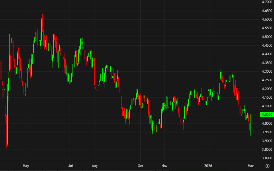Select the Aug label on the time axis
The width and height of the screenshot is (274, 171).
(95, 166)
